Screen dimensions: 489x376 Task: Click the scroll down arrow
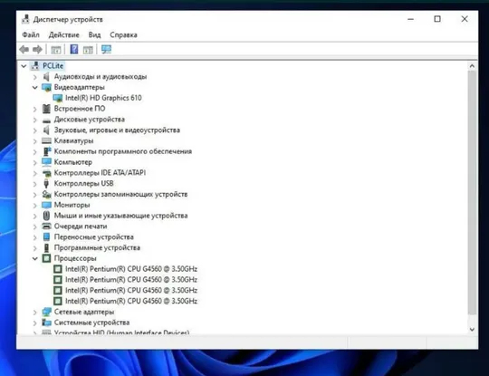coord(472,329)
